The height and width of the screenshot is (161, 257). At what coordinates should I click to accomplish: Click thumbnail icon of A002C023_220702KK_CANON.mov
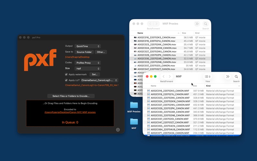135,44
